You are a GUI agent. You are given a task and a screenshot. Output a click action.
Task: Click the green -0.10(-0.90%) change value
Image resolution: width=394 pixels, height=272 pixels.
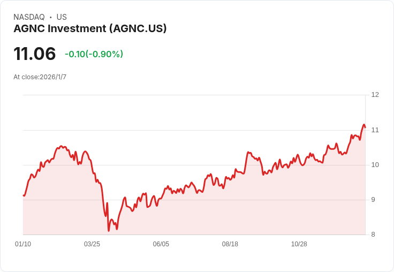click(94, 54)
